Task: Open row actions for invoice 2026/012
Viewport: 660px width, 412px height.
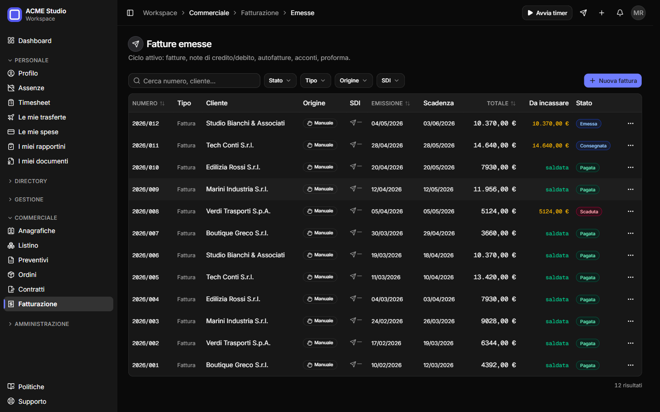Action: (x=631, y=124)
